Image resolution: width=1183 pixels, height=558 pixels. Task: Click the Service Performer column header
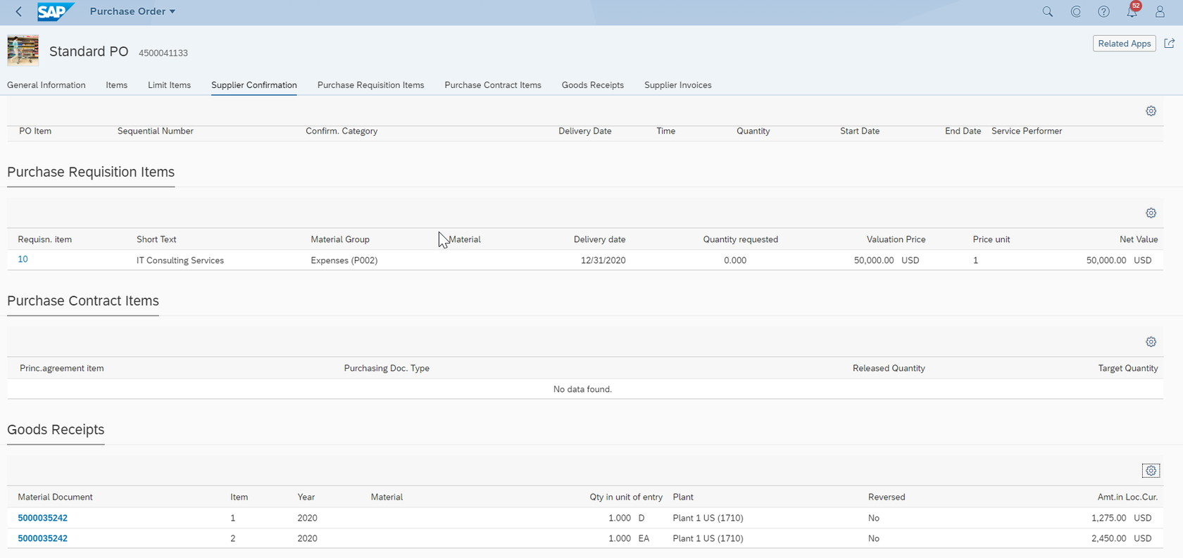pyautogui.click(x=1027, y=131)
